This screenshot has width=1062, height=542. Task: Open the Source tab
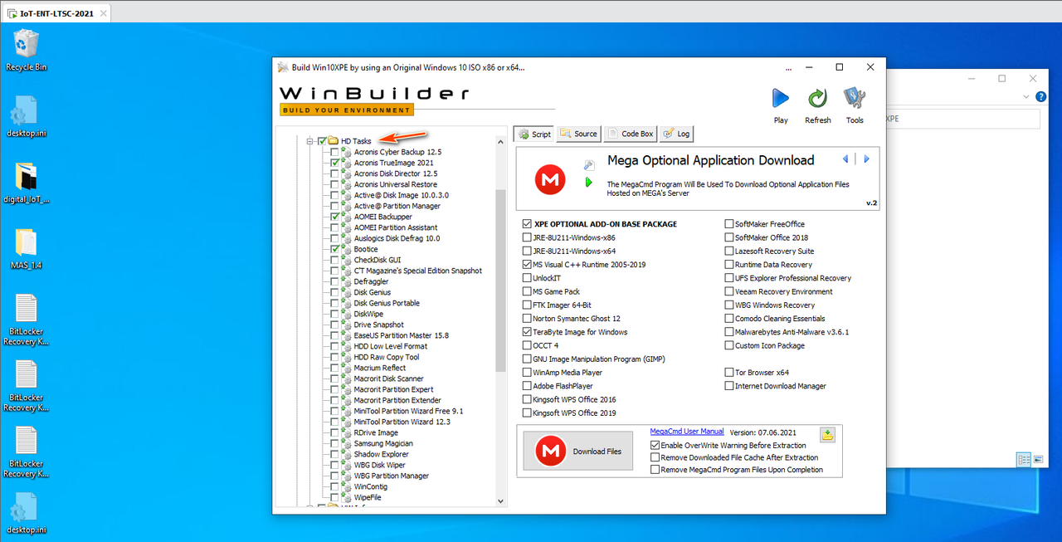(x=578, y=134)
